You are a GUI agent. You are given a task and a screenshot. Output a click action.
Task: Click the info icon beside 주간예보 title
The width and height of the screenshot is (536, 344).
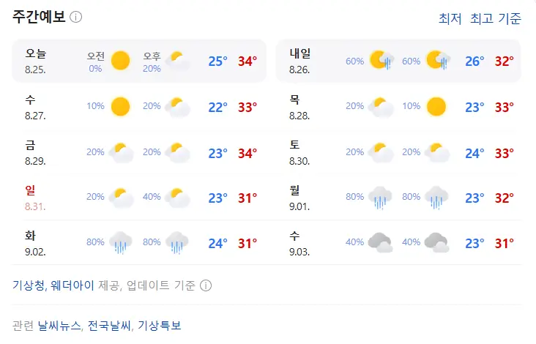[76, 17]
